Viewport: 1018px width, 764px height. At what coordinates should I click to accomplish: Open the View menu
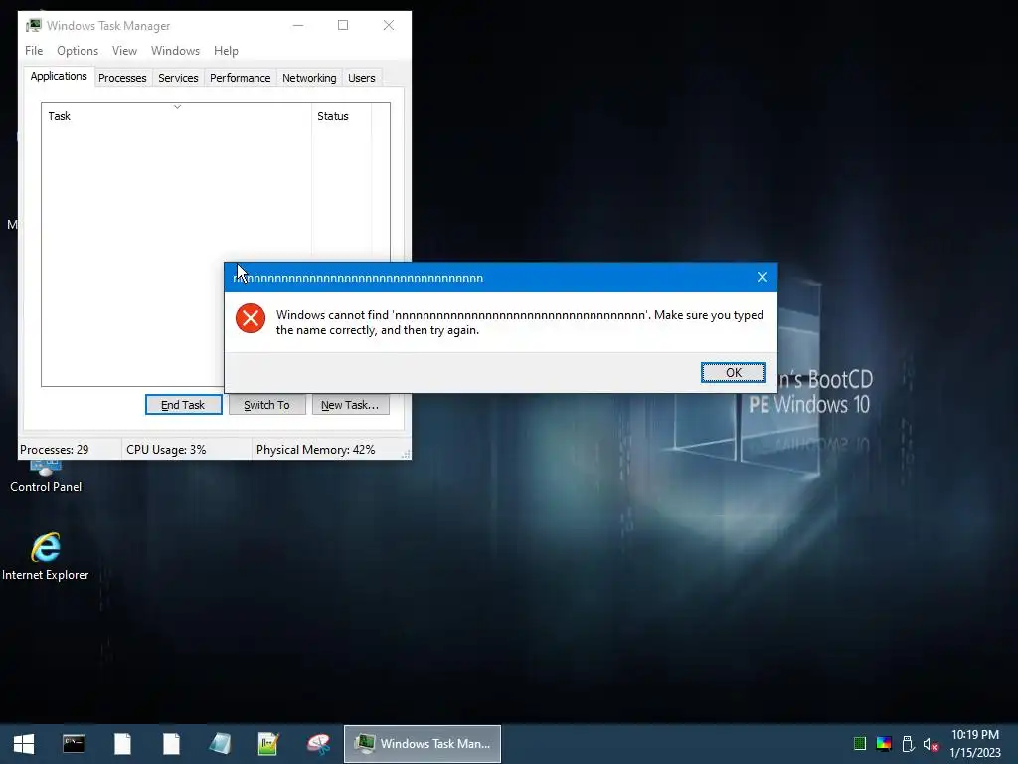(124, 50)
